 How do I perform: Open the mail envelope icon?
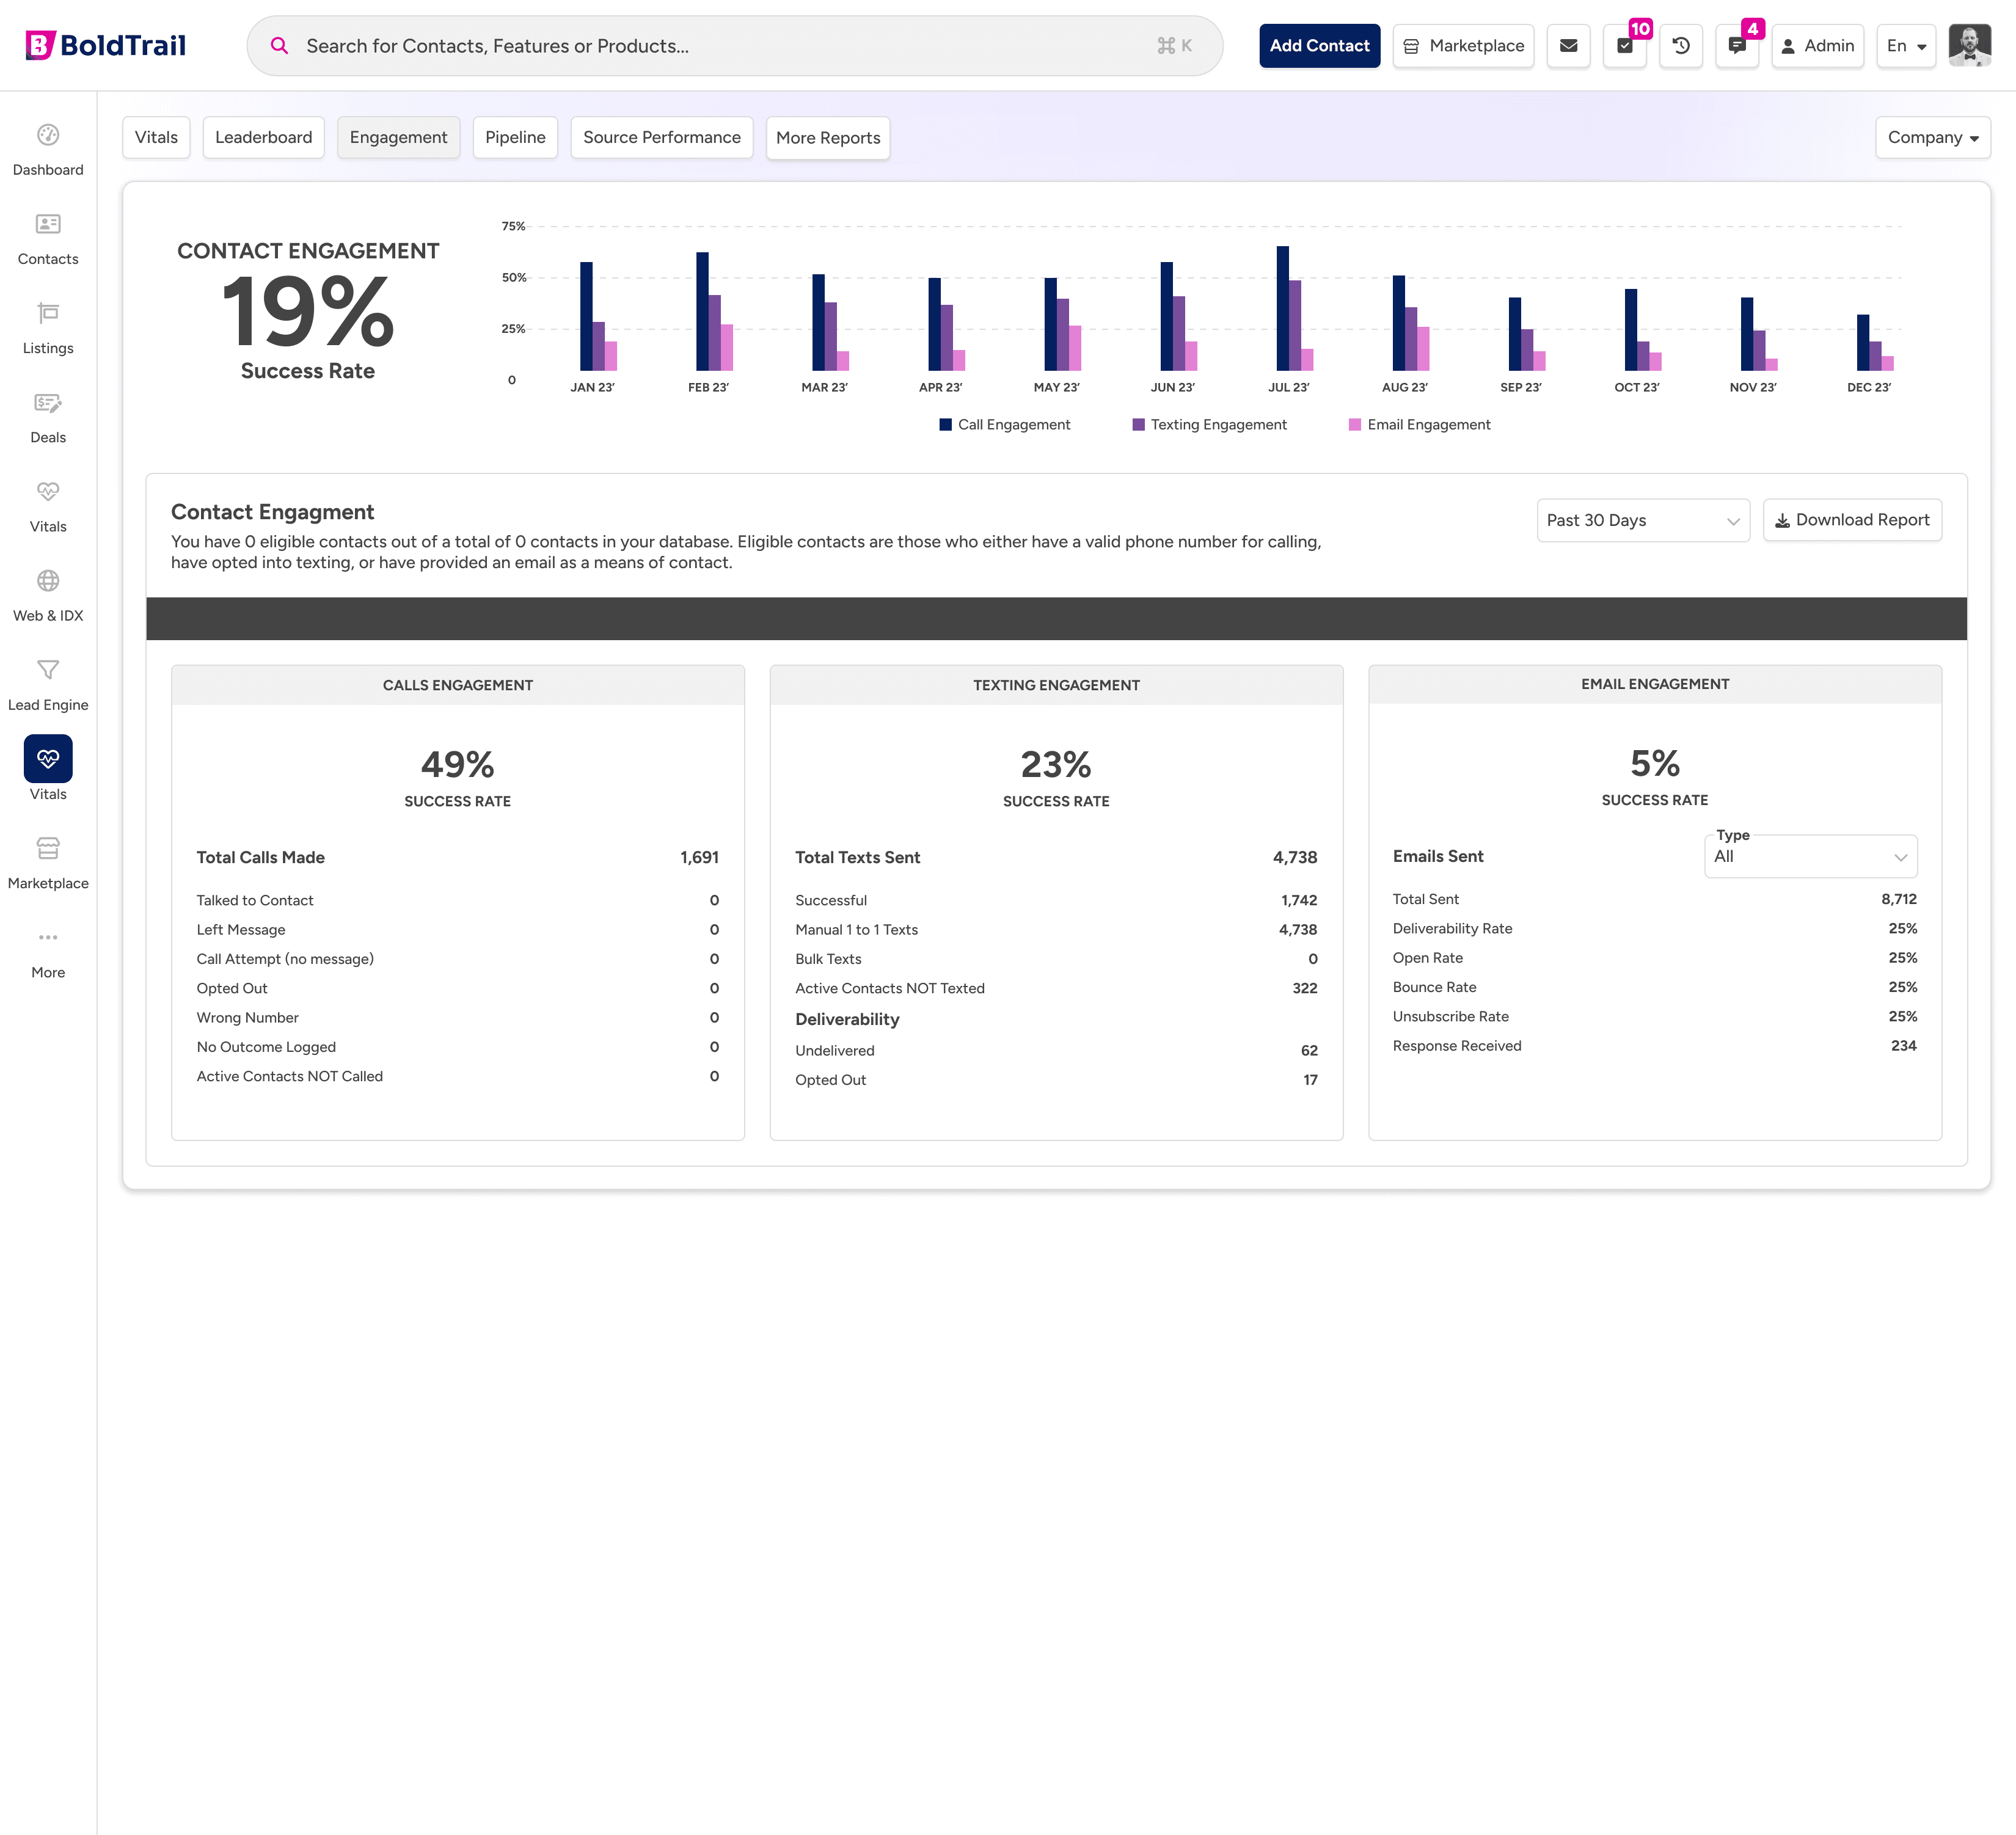point(1568,46)
